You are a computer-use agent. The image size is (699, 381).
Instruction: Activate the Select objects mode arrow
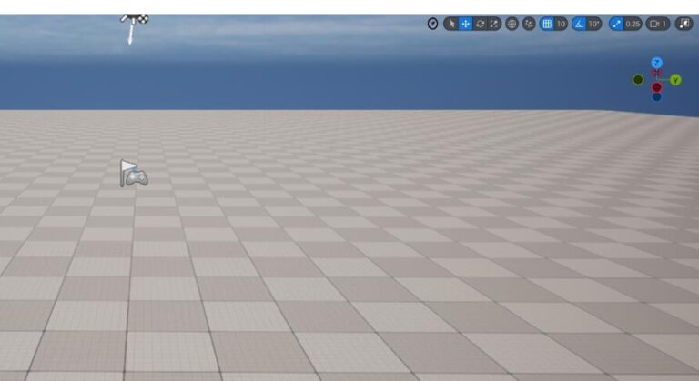click(451, 24)
